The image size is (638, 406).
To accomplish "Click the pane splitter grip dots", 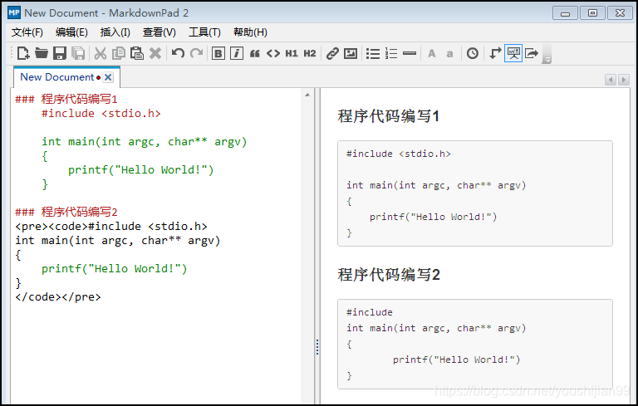I will click(317, 347).
